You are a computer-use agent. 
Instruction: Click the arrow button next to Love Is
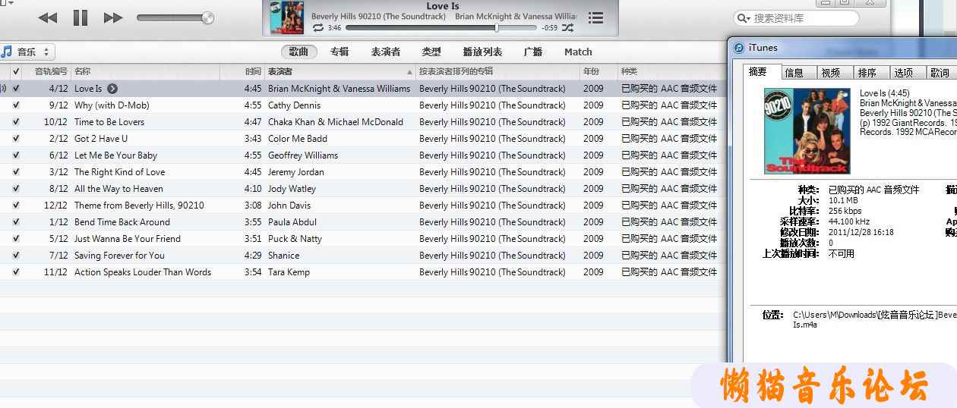pyautogui.click(x=112, y=89)
